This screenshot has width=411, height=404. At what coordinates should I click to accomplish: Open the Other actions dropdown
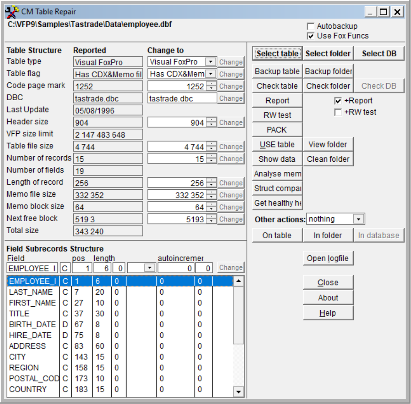[358, 219]
